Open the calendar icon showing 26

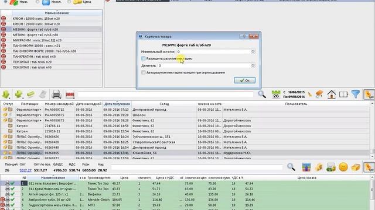click(x=276, y=94)
